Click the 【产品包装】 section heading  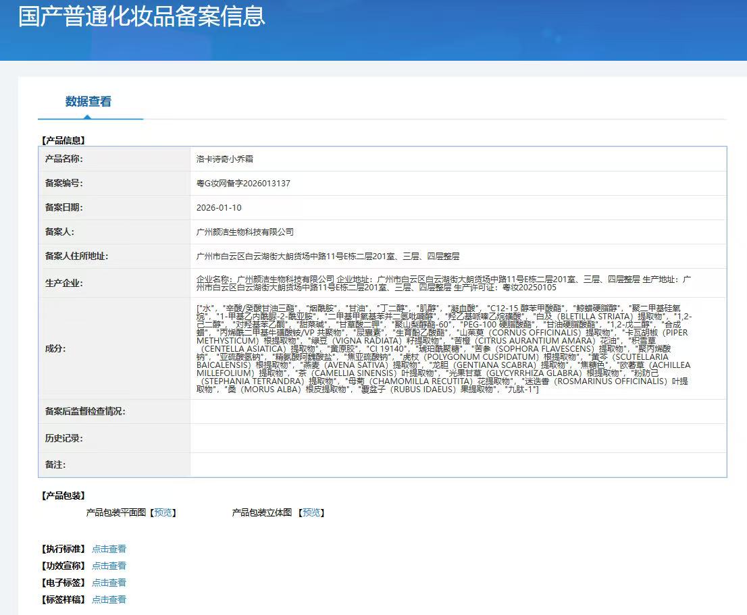click(x=63, y=496)
